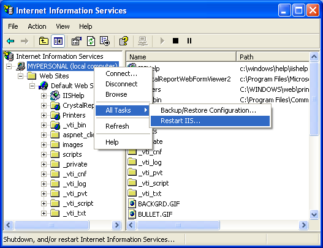Open the Properties toolbar icon

tap(77, 41)
